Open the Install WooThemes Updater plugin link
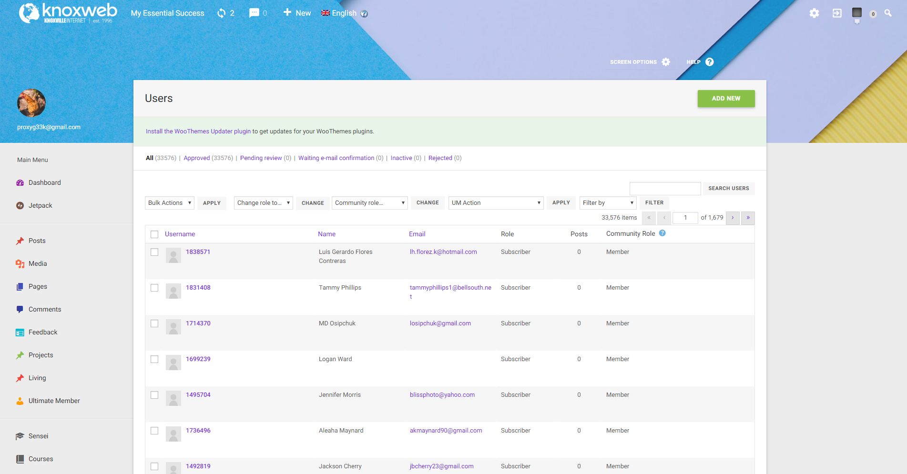 point(198,131)
